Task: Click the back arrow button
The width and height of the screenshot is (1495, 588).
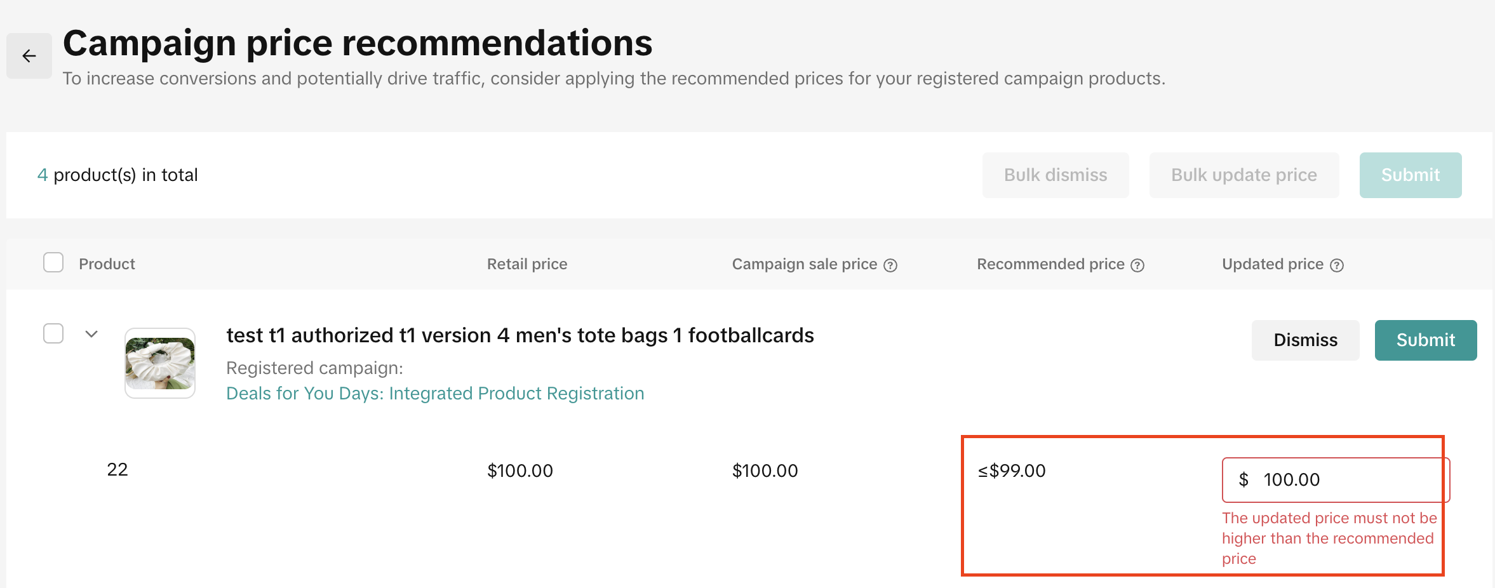Action: 29,56
